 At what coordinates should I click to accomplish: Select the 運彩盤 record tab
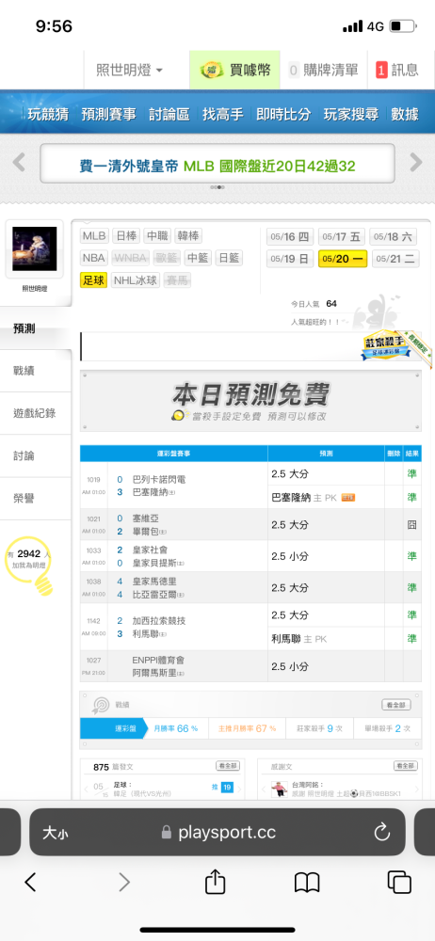113,728
